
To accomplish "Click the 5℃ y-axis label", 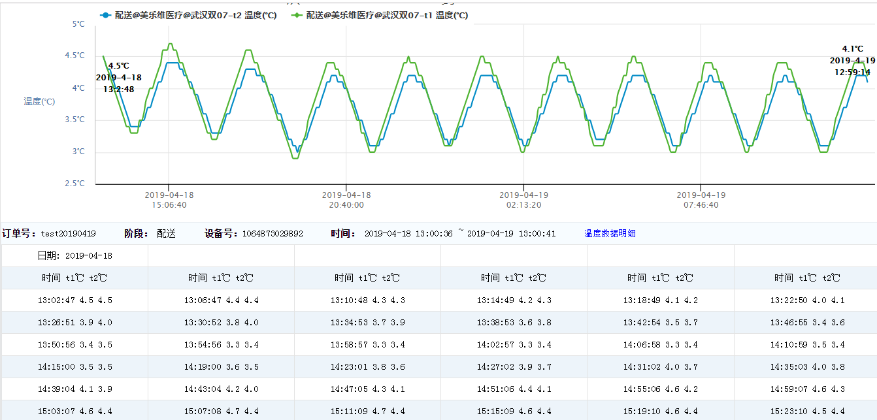I will (x=78, y=24).
